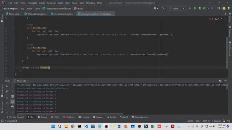Click the Run with Coverage icon
Screen dimensions: 232x130
point(200,8)
